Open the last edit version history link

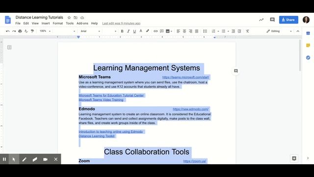[x=121, y=24]
